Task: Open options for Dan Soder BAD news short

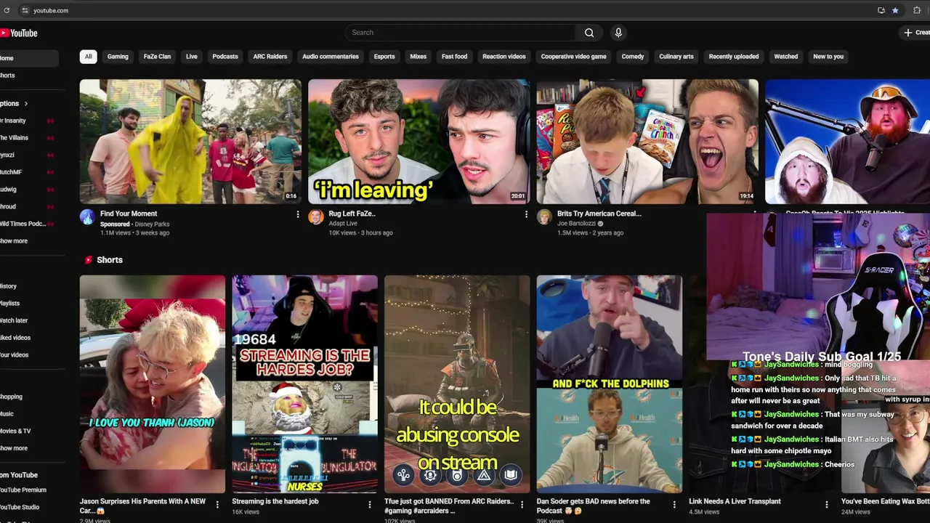Action: click(674, 504)
